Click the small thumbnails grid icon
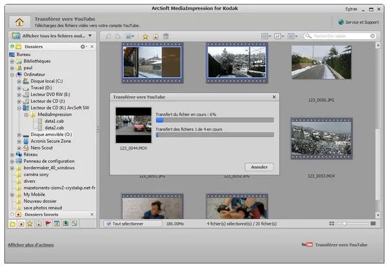The width and height of the screenshot is (387, 266). point(332,223)
